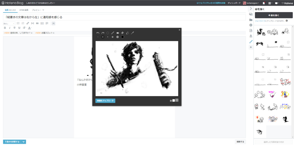294x145 pixels.
Task: Open the はてなブログPro 30日間無料体験 link
Action: pos(211,3)
